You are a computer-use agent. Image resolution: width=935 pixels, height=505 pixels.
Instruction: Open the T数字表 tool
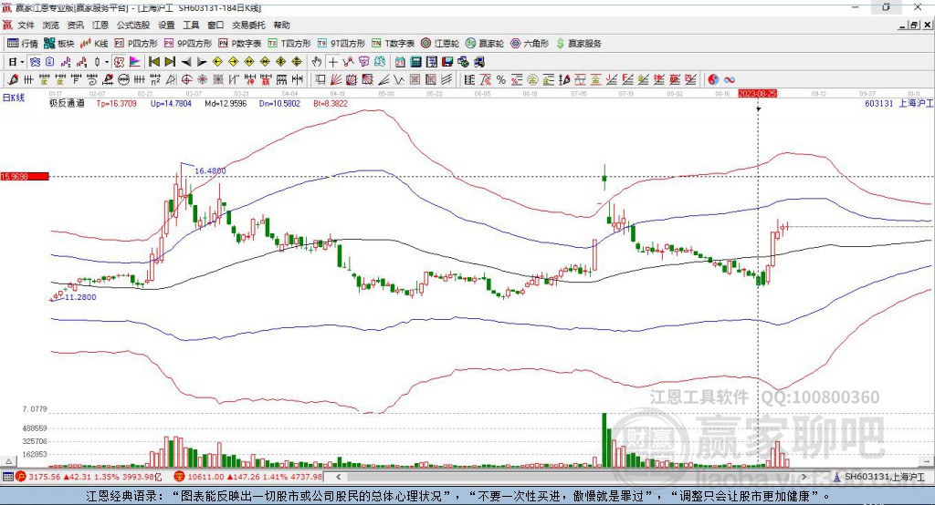point(393,44)
